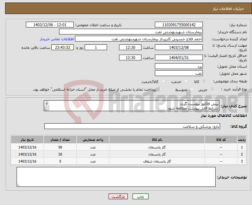Click the بازگشت back button
The image size is (252, 205).
118,196
